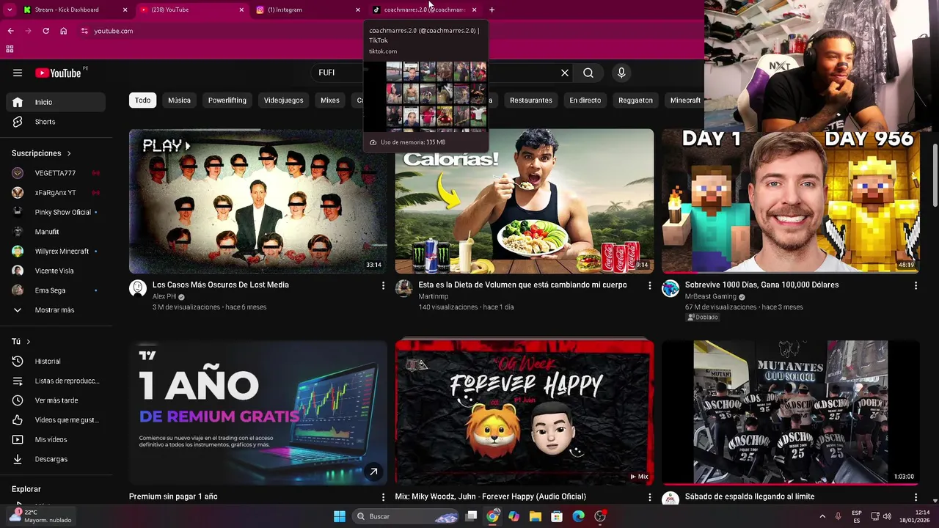Clear the search box with the X
The height and width of the screenshot is (528, 939).
565,73
